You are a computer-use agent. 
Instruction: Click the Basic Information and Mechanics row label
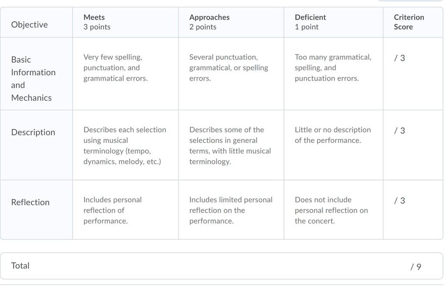[33, 78]
